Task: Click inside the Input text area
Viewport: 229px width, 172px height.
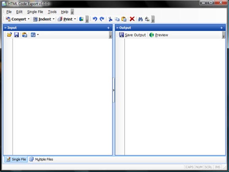Action: [x=62, y=97]
